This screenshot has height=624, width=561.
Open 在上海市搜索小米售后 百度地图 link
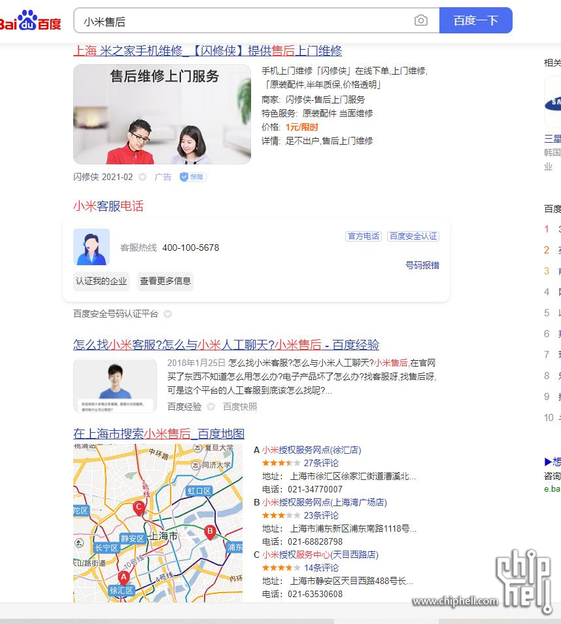[159, 433]
